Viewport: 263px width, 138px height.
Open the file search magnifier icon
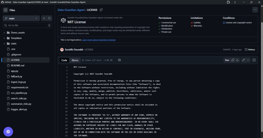point(49,18)
